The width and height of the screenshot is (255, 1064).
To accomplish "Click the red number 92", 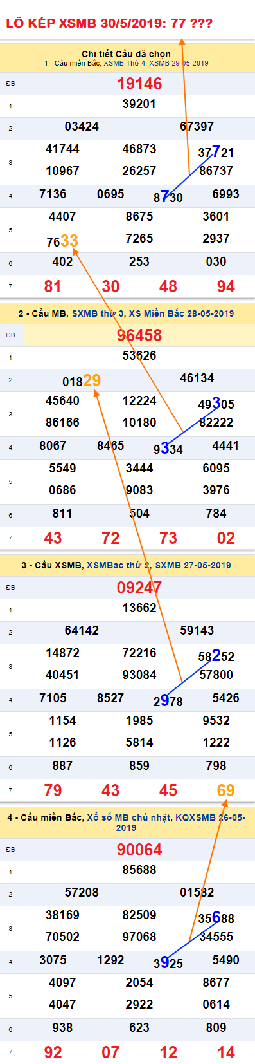I will coord(53,1052).
